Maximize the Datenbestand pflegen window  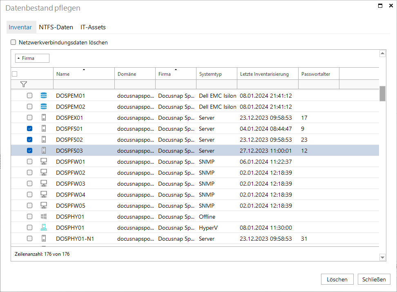(380, 6)
